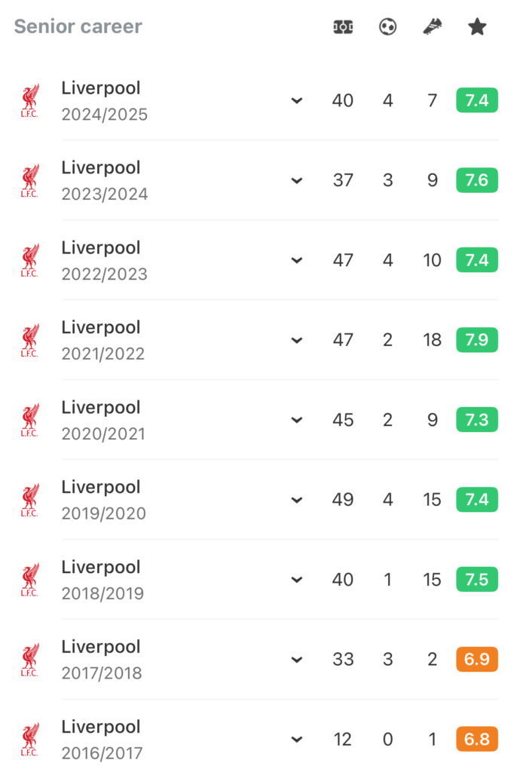
Task: Open the Liverpool 2020/2021 entry
Action: click(x=256, y=420)
